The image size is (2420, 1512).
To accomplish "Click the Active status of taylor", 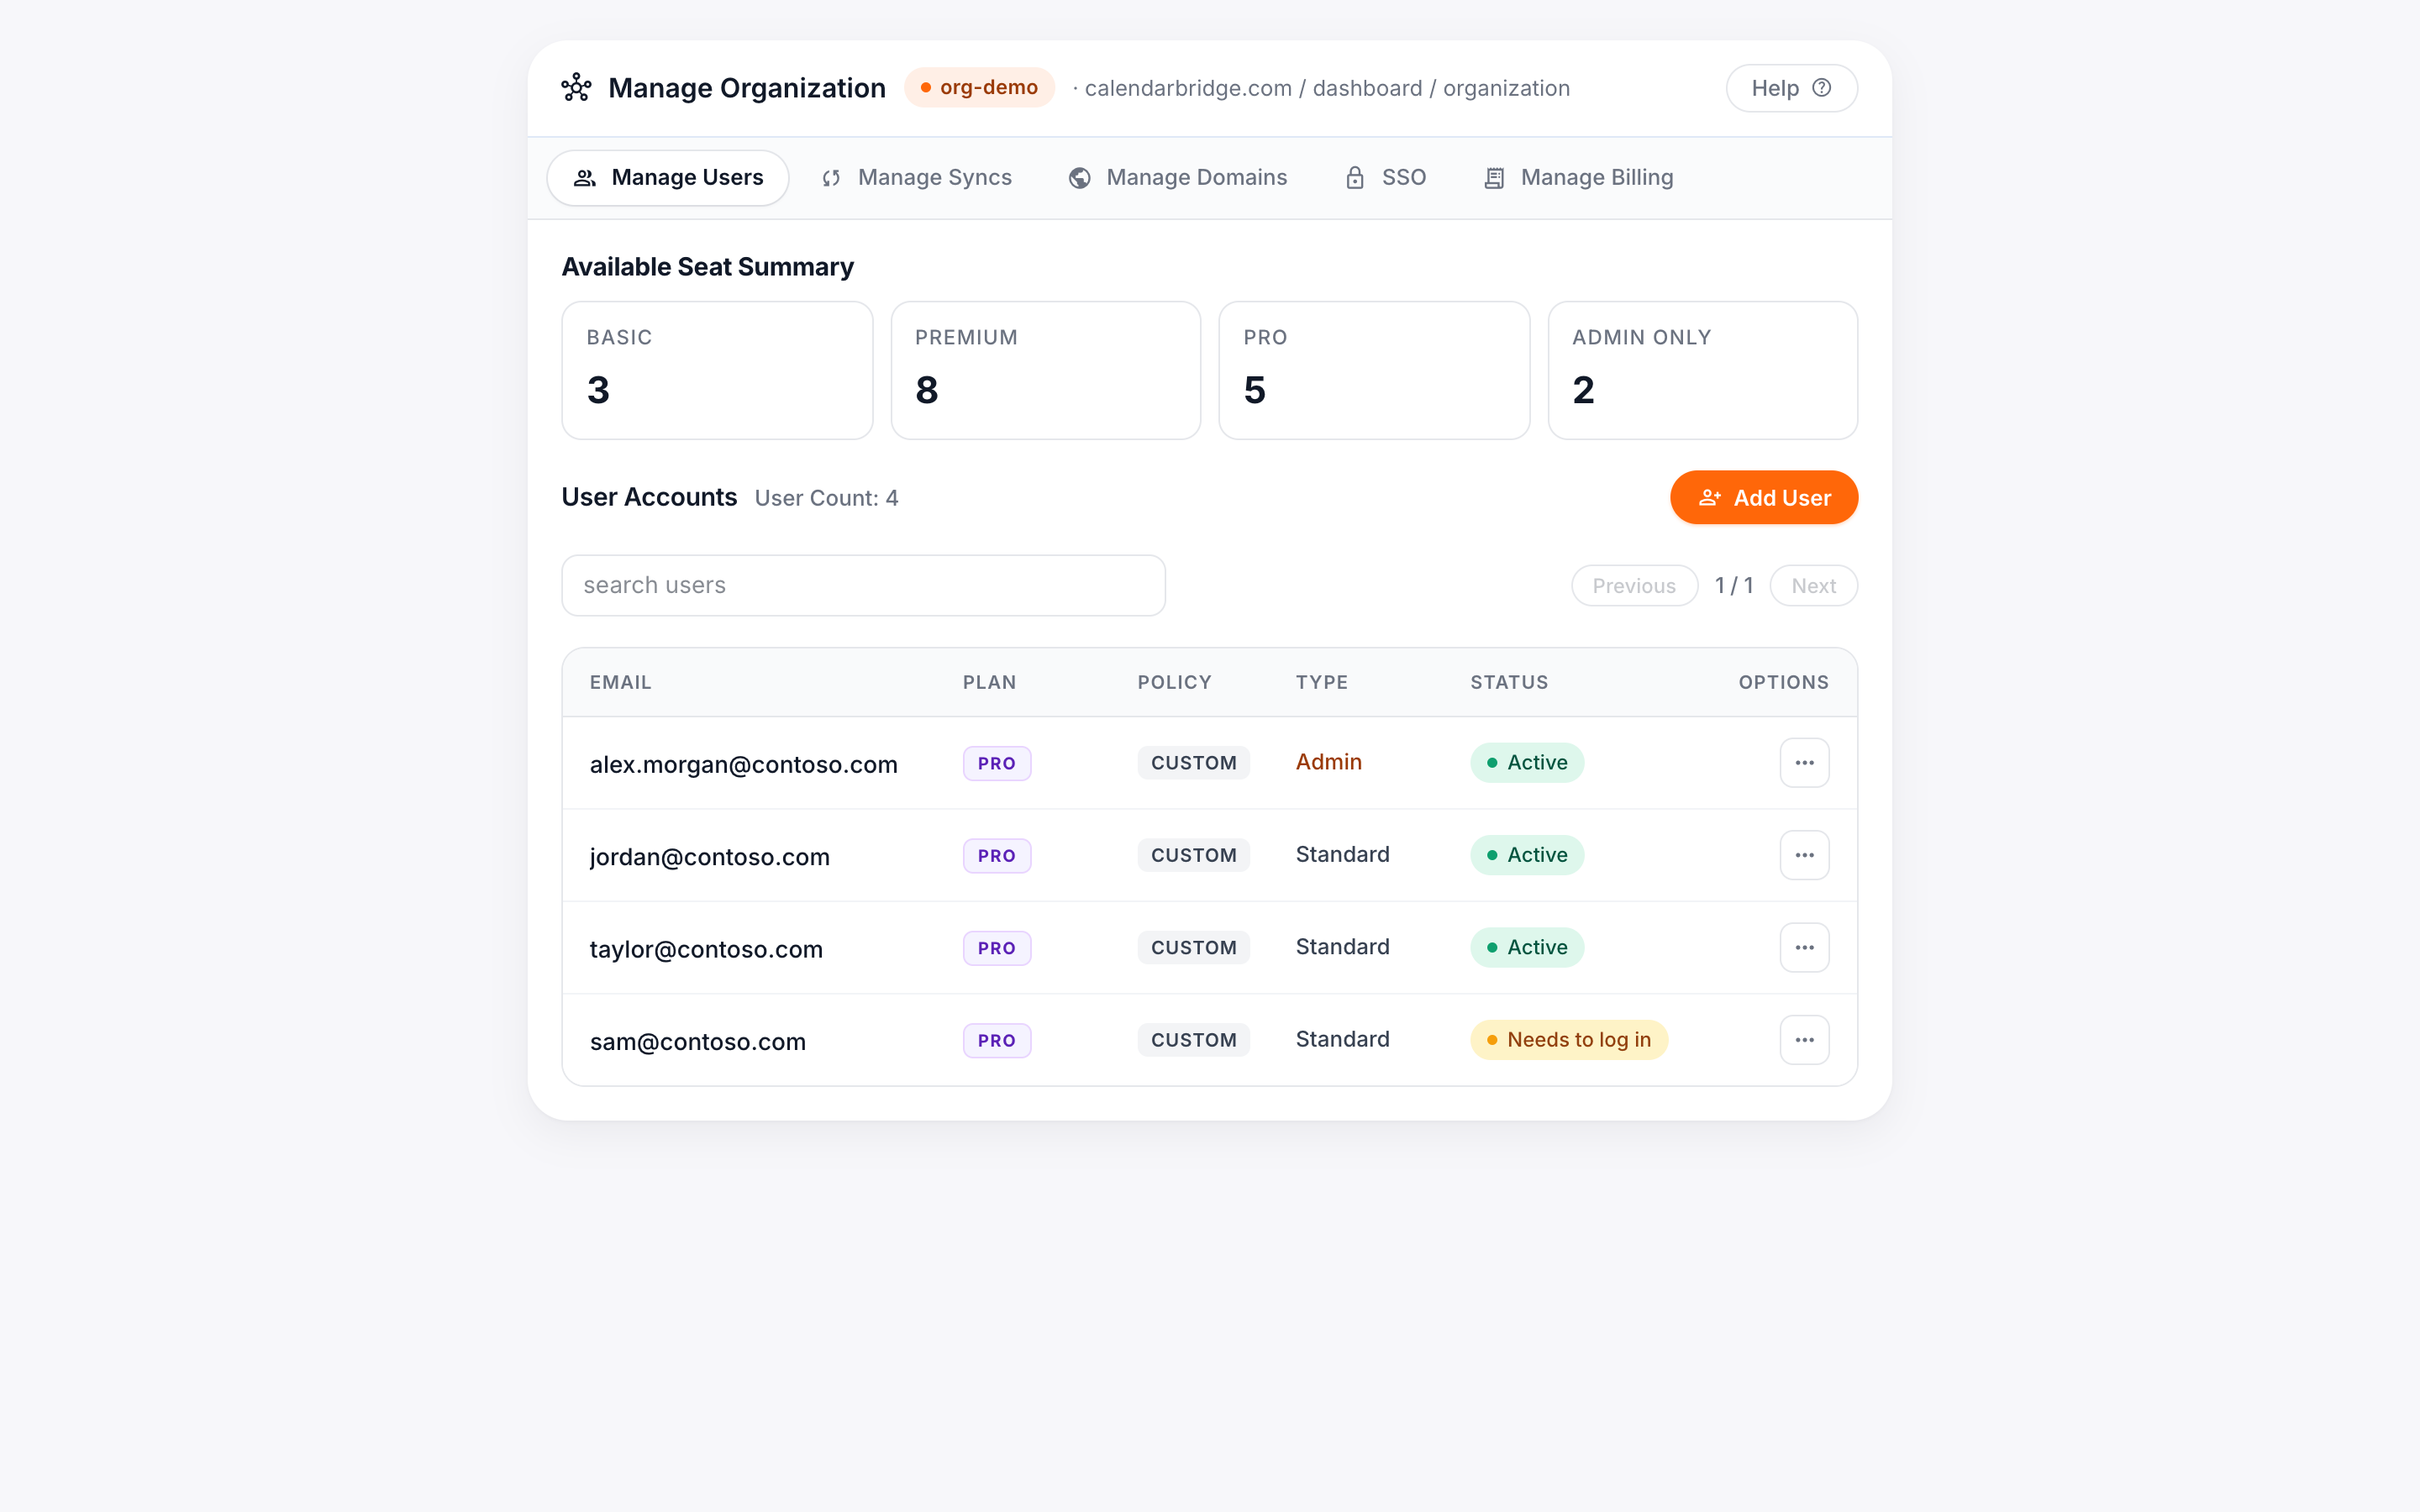I will click(x=1526, y=948).
